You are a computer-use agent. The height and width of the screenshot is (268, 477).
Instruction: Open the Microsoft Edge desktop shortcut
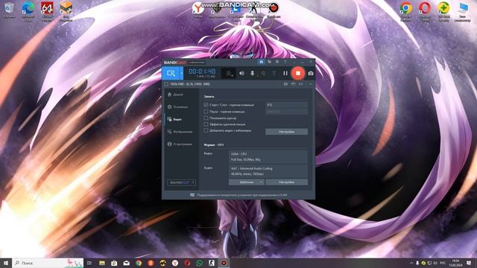(28, 11)
